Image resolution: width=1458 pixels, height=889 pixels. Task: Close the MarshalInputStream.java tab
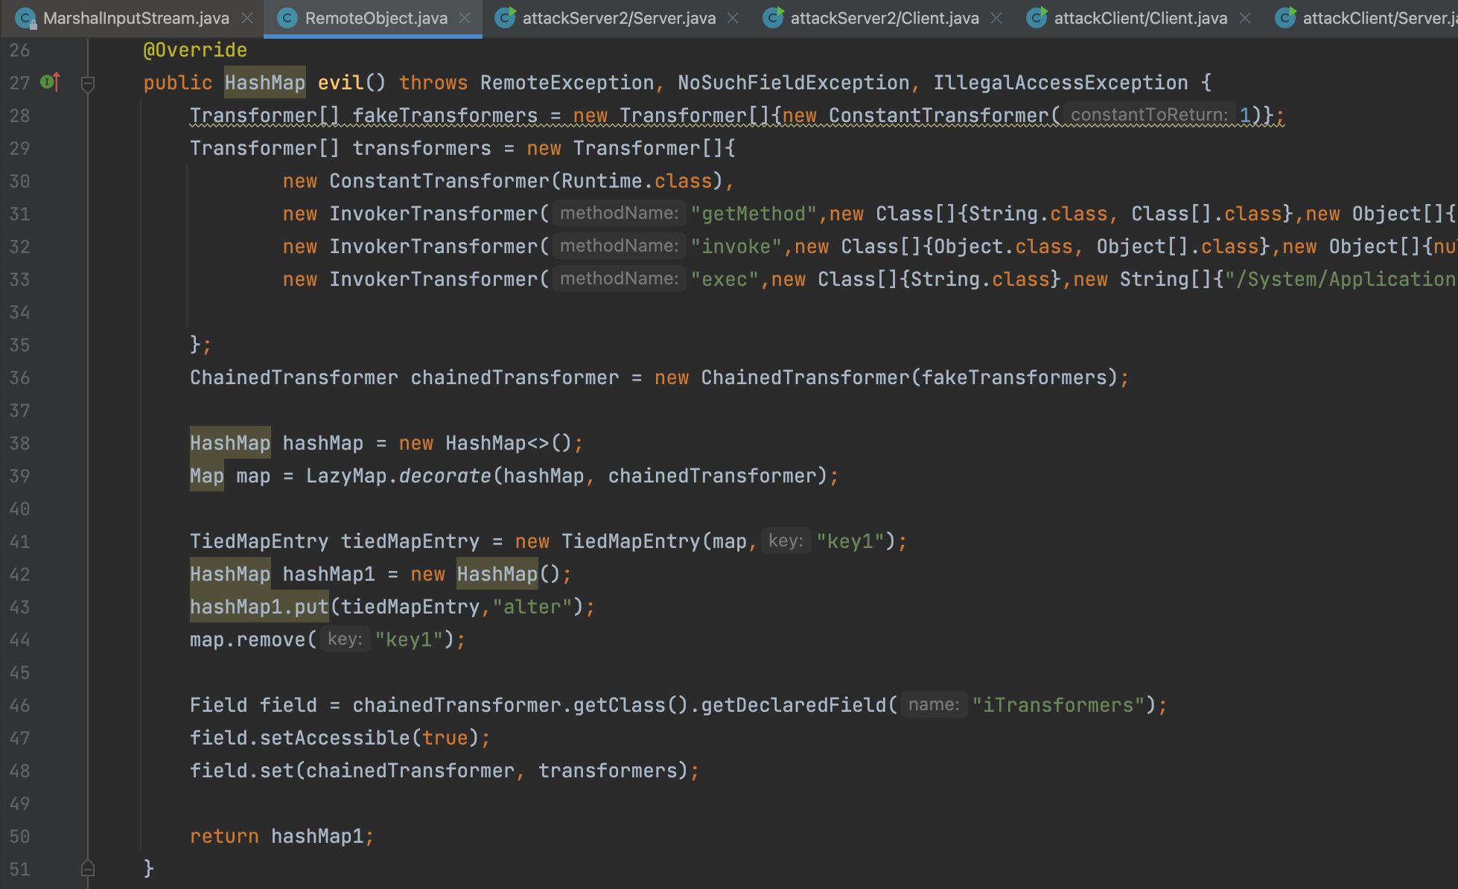tap(247, 18)
